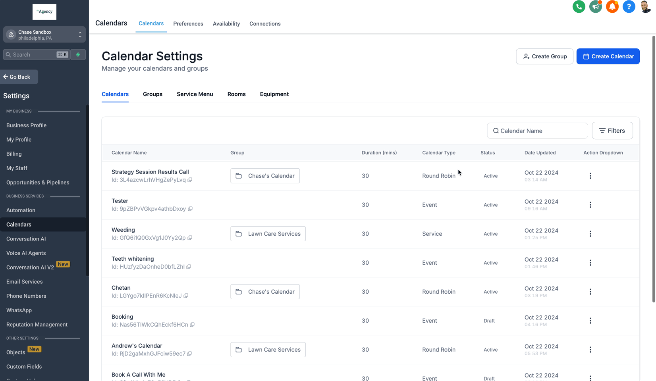Open action menu for Booking calendar
Screen dimensions: 656x381
click(x=590, y=321)
